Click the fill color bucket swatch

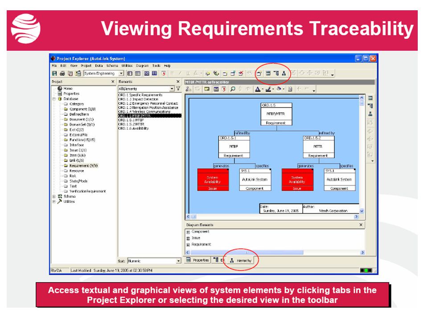(279, 89)
